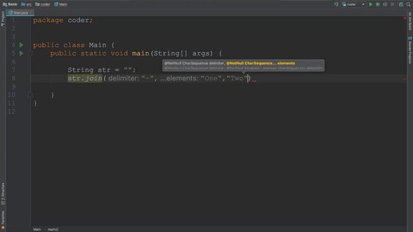Screen dimensions: 413x232
Task: Click the red error stripe mark near line 8
Action: click(405, 79)
